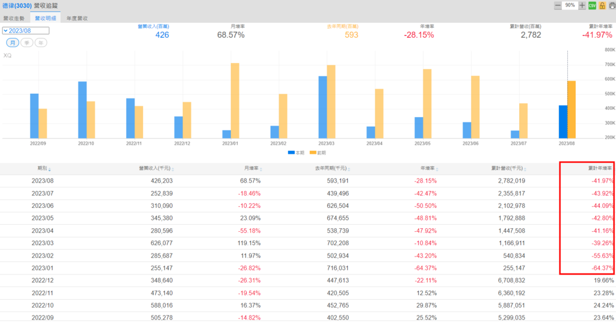Select the 季 period toggle
Image resolution: width=616 pixels, height=322 pixels.
pos(26,43)
